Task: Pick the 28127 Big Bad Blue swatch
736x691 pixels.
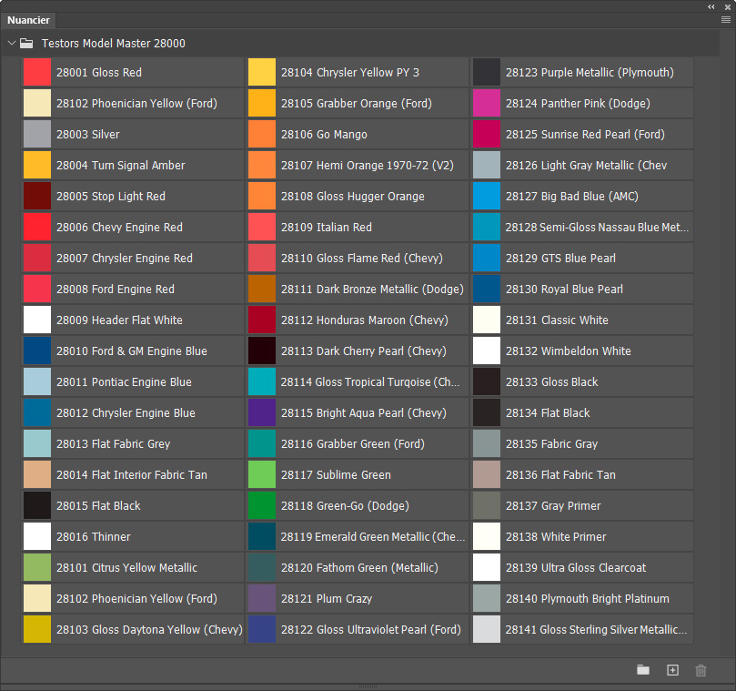Action: (x=487, y=197)
